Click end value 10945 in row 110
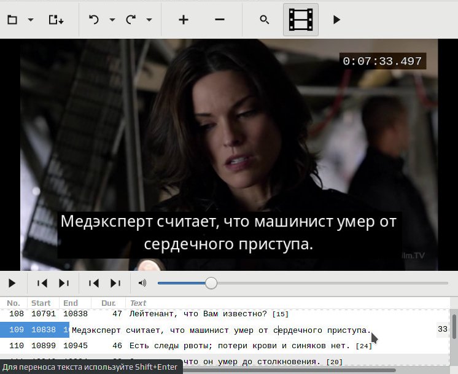 76,346
